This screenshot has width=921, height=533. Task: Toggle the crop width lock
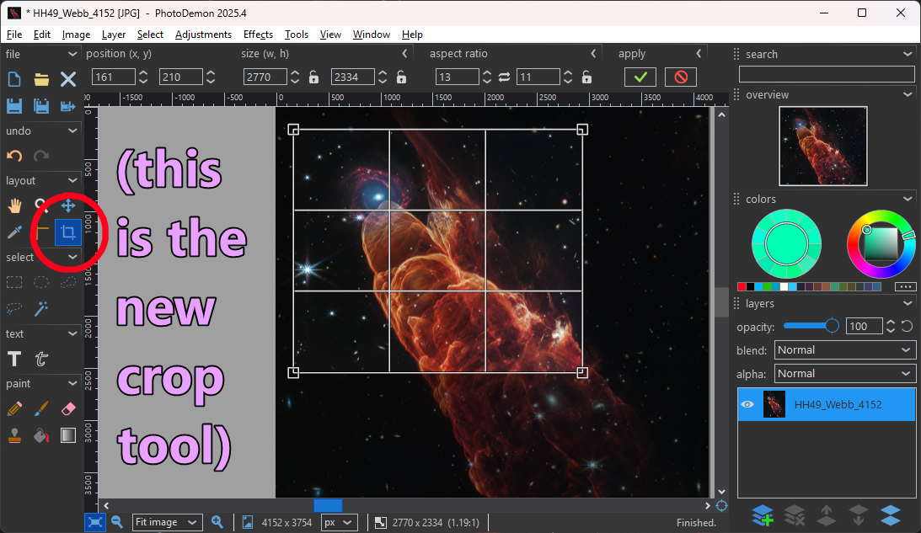313,77
